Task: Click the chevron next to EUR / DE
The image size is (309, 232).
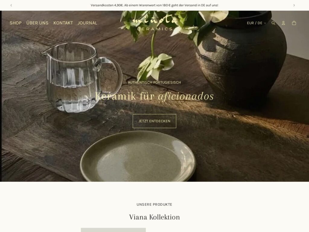Action: tap(265, 23)
